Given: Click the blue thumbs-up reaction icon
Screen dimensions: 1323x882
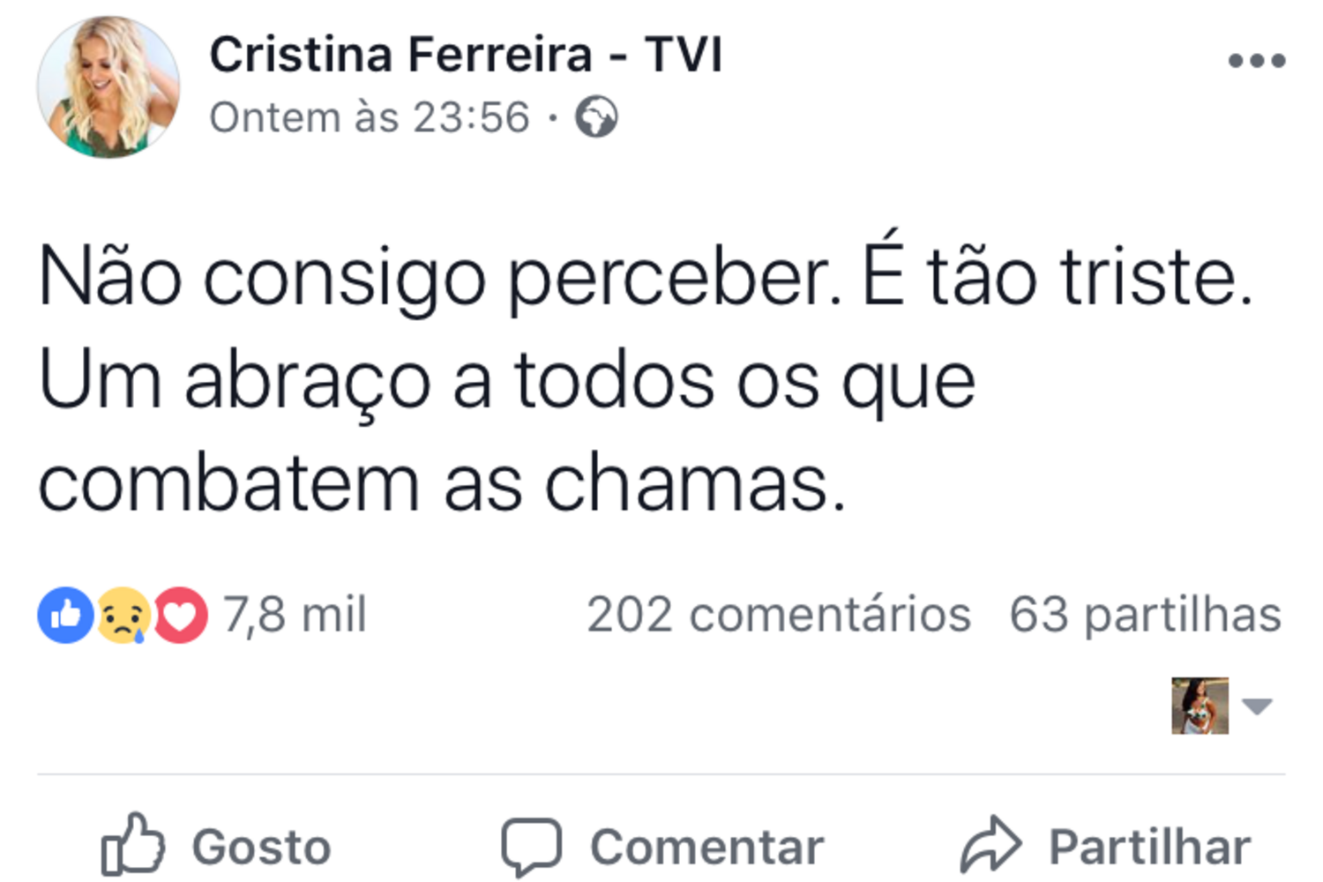Looking at the screenshot, I should [x=65, y=615].
